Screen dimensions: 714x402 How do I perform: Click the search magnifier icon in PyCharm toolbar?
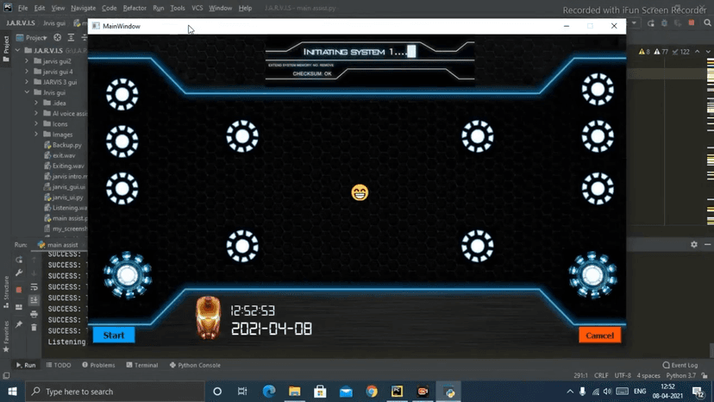(707, 22)
